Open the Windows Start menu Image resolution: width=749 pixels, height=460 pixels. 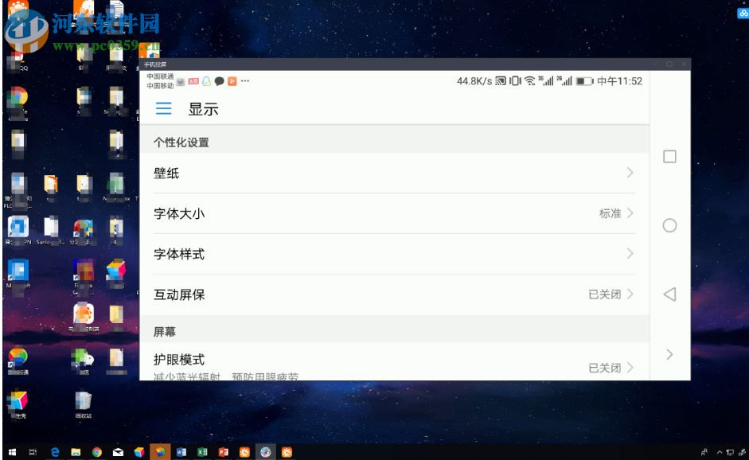tap(14, 451)
